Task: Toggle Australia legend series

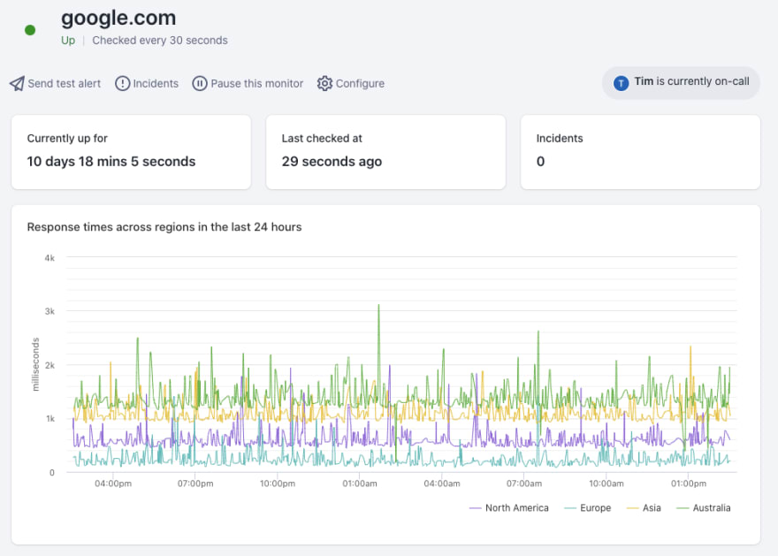Action: point(711,508)
